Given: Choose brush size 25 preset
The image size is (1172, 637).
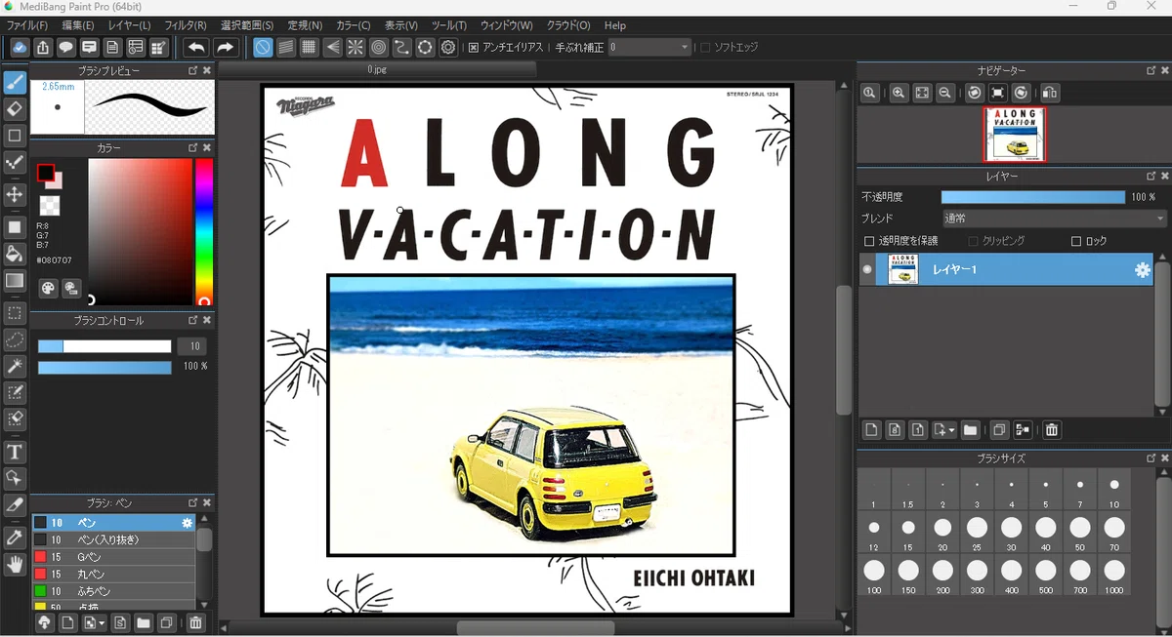Looking at the screenshot, I should tap(977, 533).
